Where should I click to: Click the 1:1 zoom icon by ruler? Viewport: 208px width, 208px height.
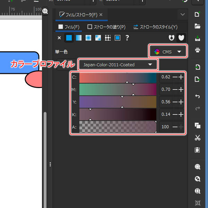coord(45,11)
